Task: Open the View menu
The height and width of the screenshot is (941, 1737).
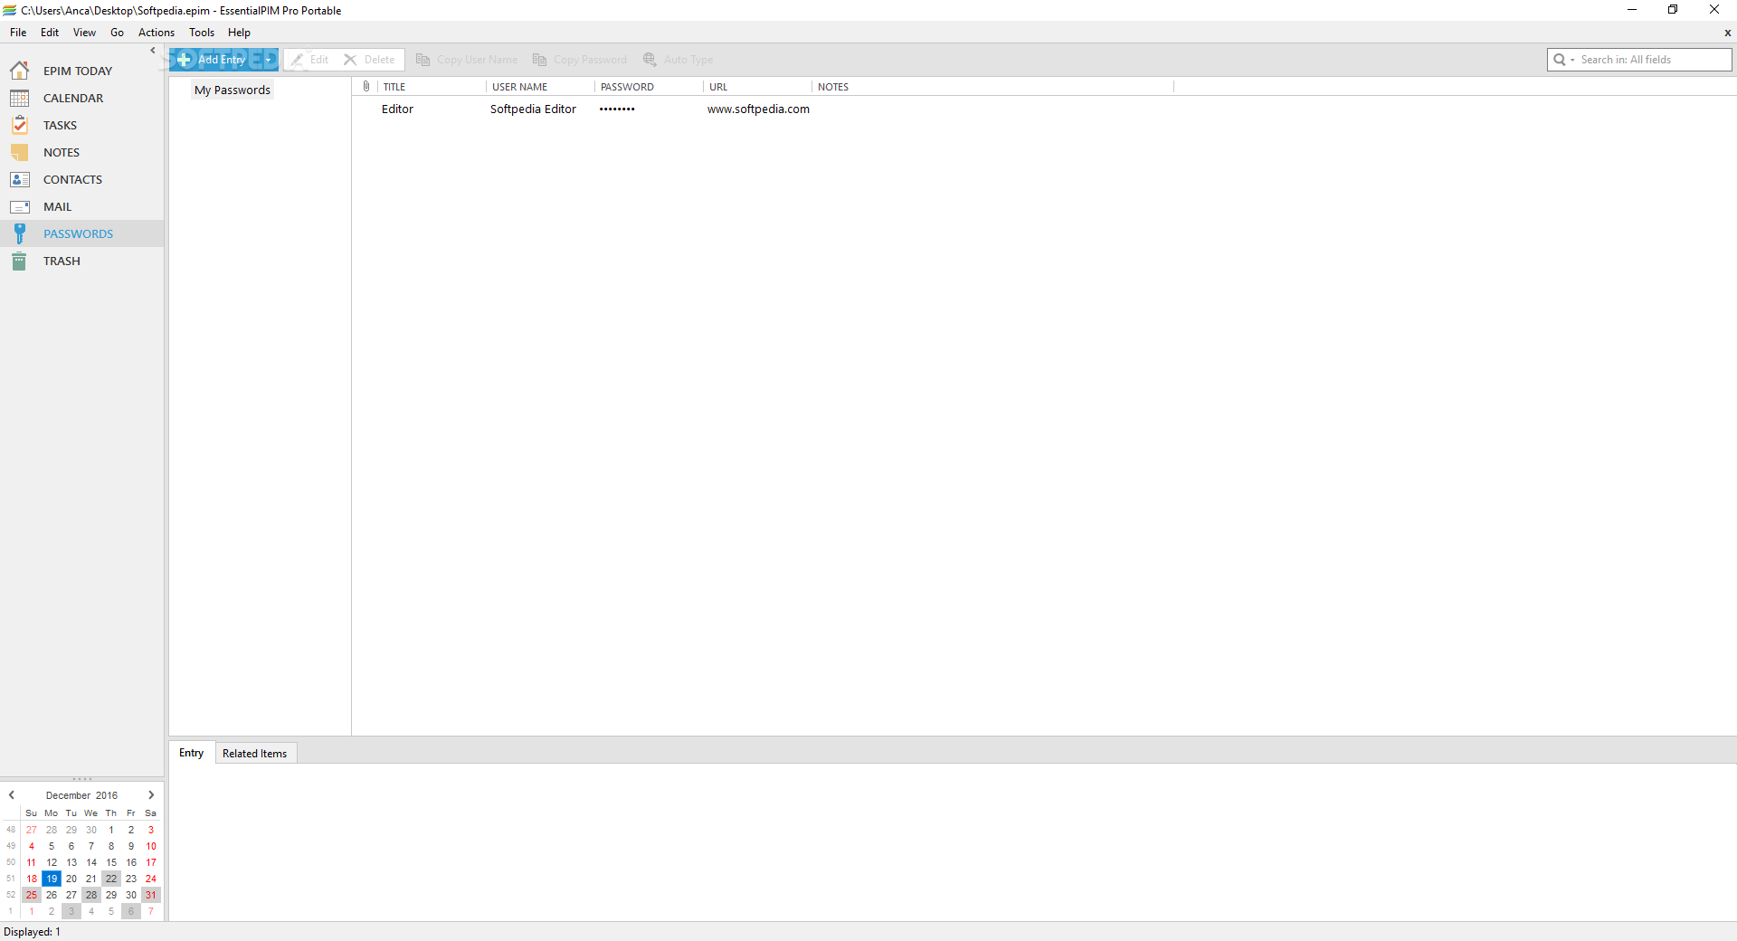Action: 84,33
